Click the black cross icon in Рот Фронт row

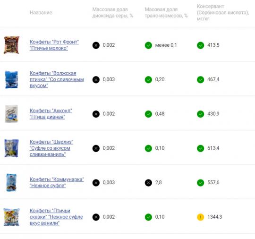pos(96,45)
